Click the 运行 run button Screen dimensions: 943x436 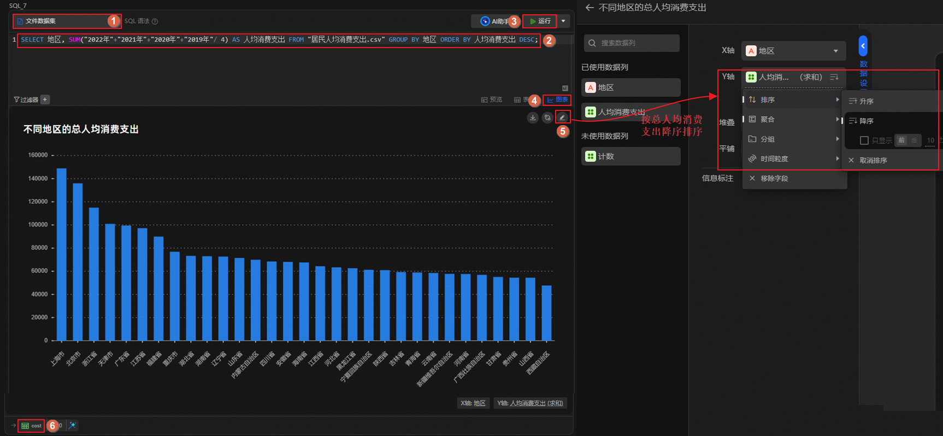[x=540, y=21]
